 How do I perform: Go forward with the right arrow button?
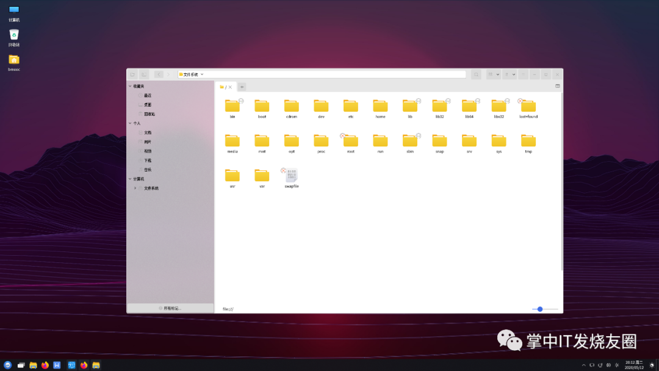tap(168, 74)
